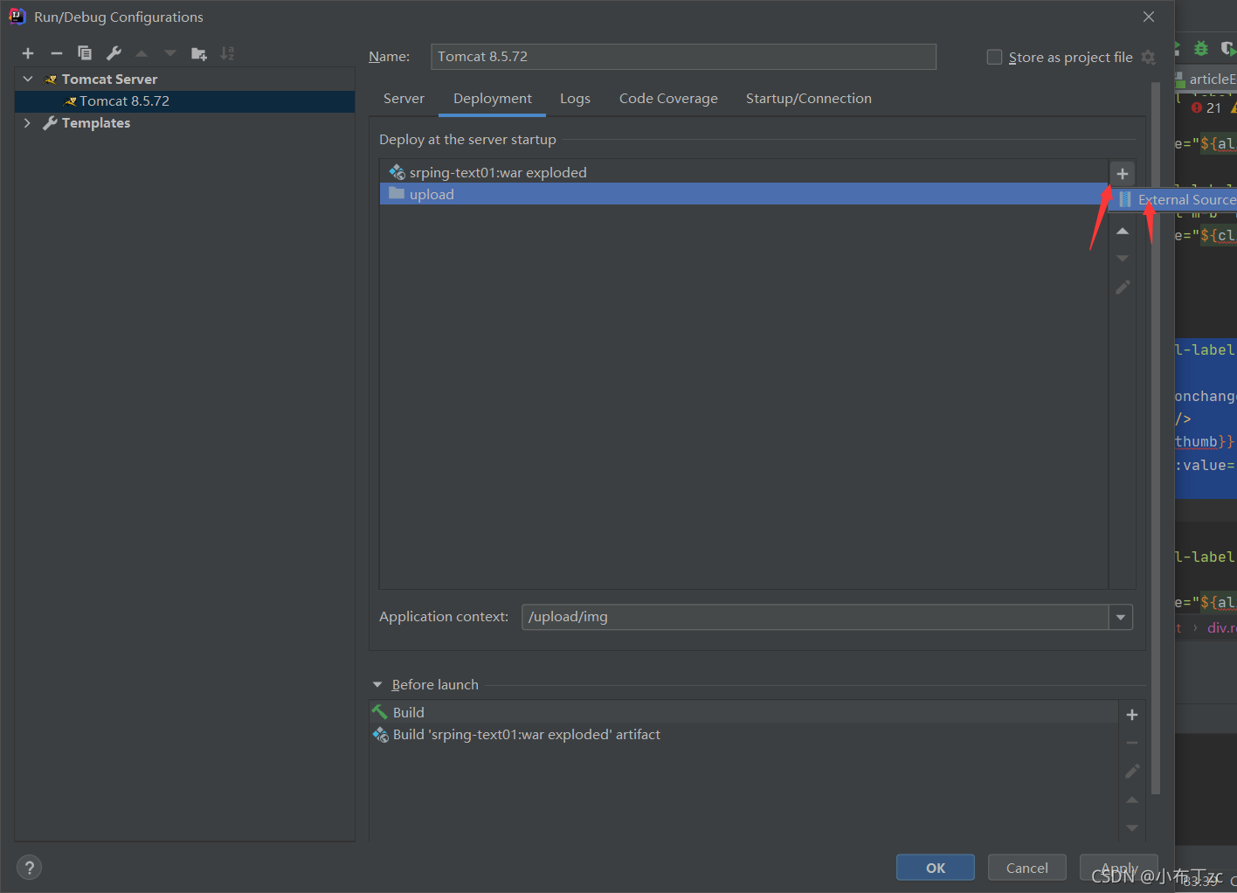Move deployment item down
The height and width of the screenshot is (893, 1237).
1123,259
